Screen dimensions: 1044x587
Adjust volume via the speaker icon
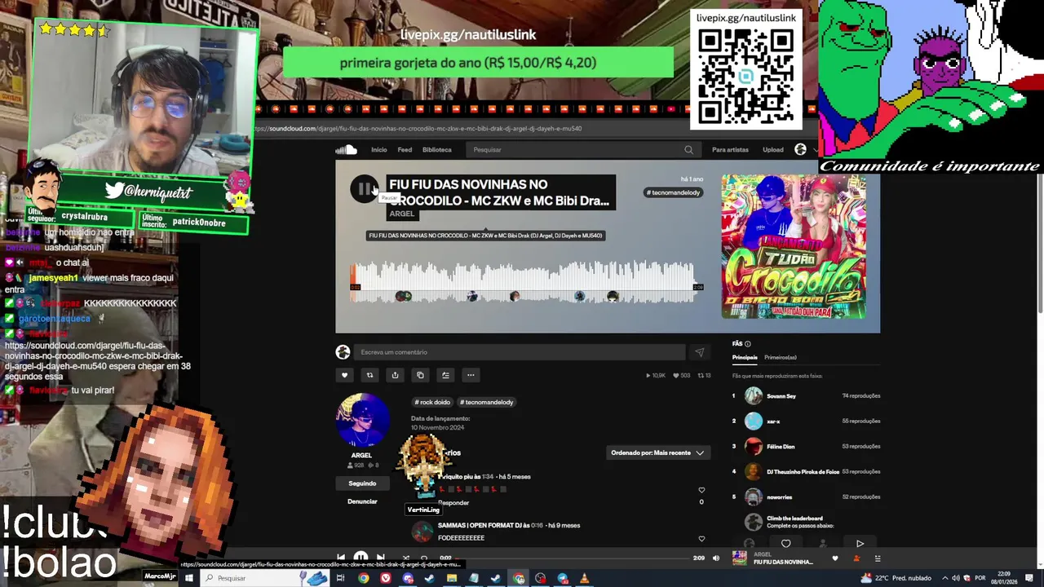click(716, 558)
